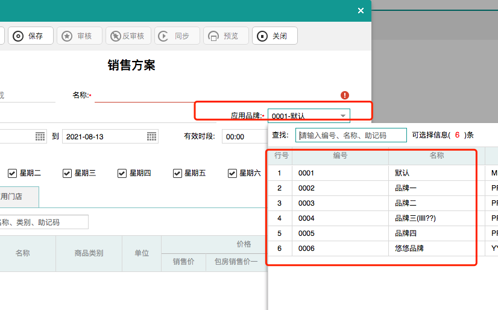Click the 反审核 (Un-audit) toolbar button
The height and width of the screenshot is (310, 498).
[x=128, y=36]
